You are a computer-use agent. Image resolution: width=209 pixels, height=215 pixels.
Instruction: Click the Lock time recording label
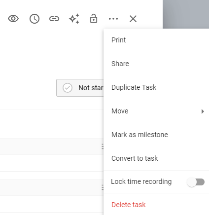pos(141,181)
